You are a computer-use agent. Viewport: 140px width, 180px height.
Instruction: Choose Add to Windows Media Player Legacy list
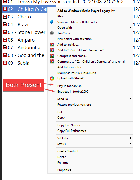click(x=86, y=11)
